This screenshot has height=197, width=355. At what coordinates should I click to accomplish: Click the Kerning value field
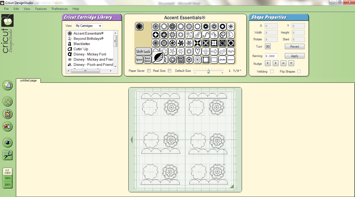tap(271, 56)
